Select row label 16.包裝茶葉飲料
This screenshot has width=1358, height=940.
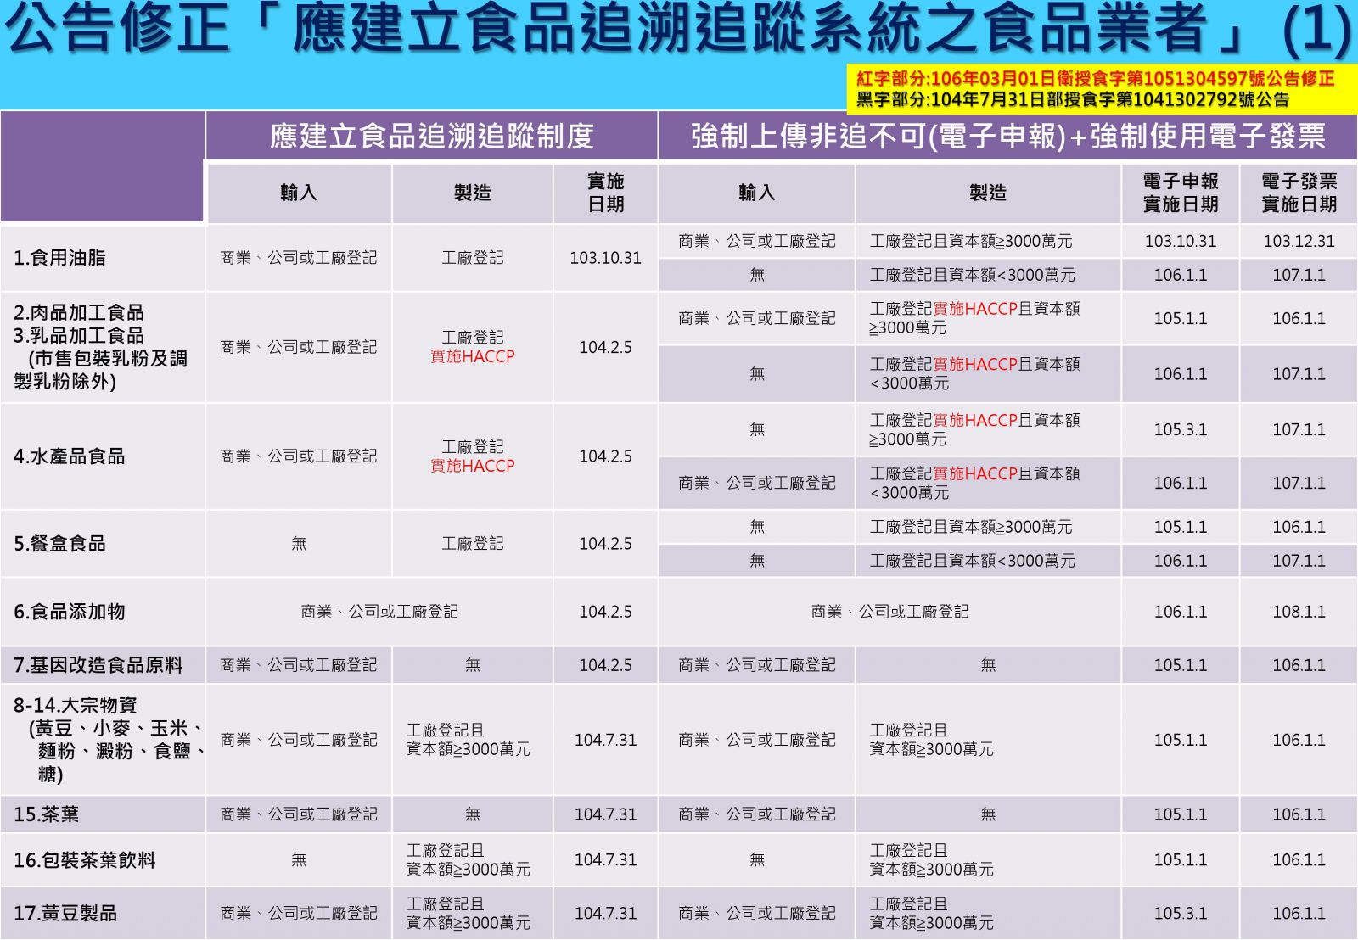[85, 860]
